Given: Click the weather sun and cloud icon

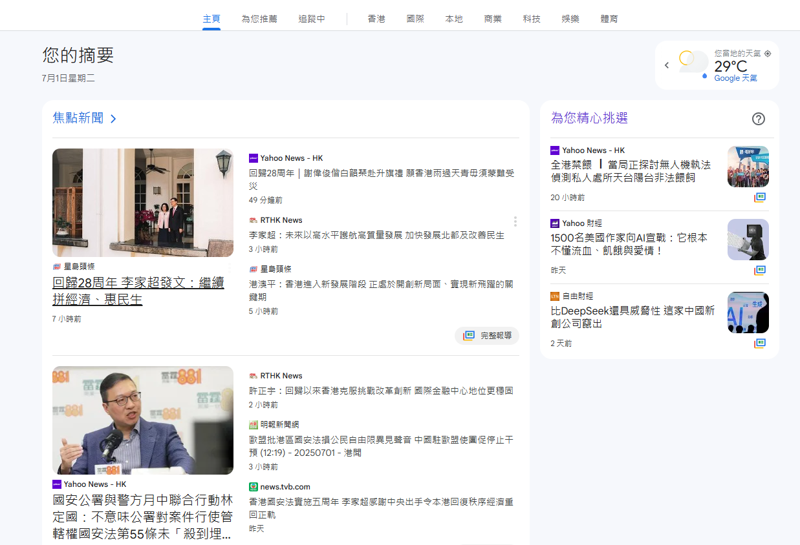Looking at the screenshot, I should coord(693,63).
